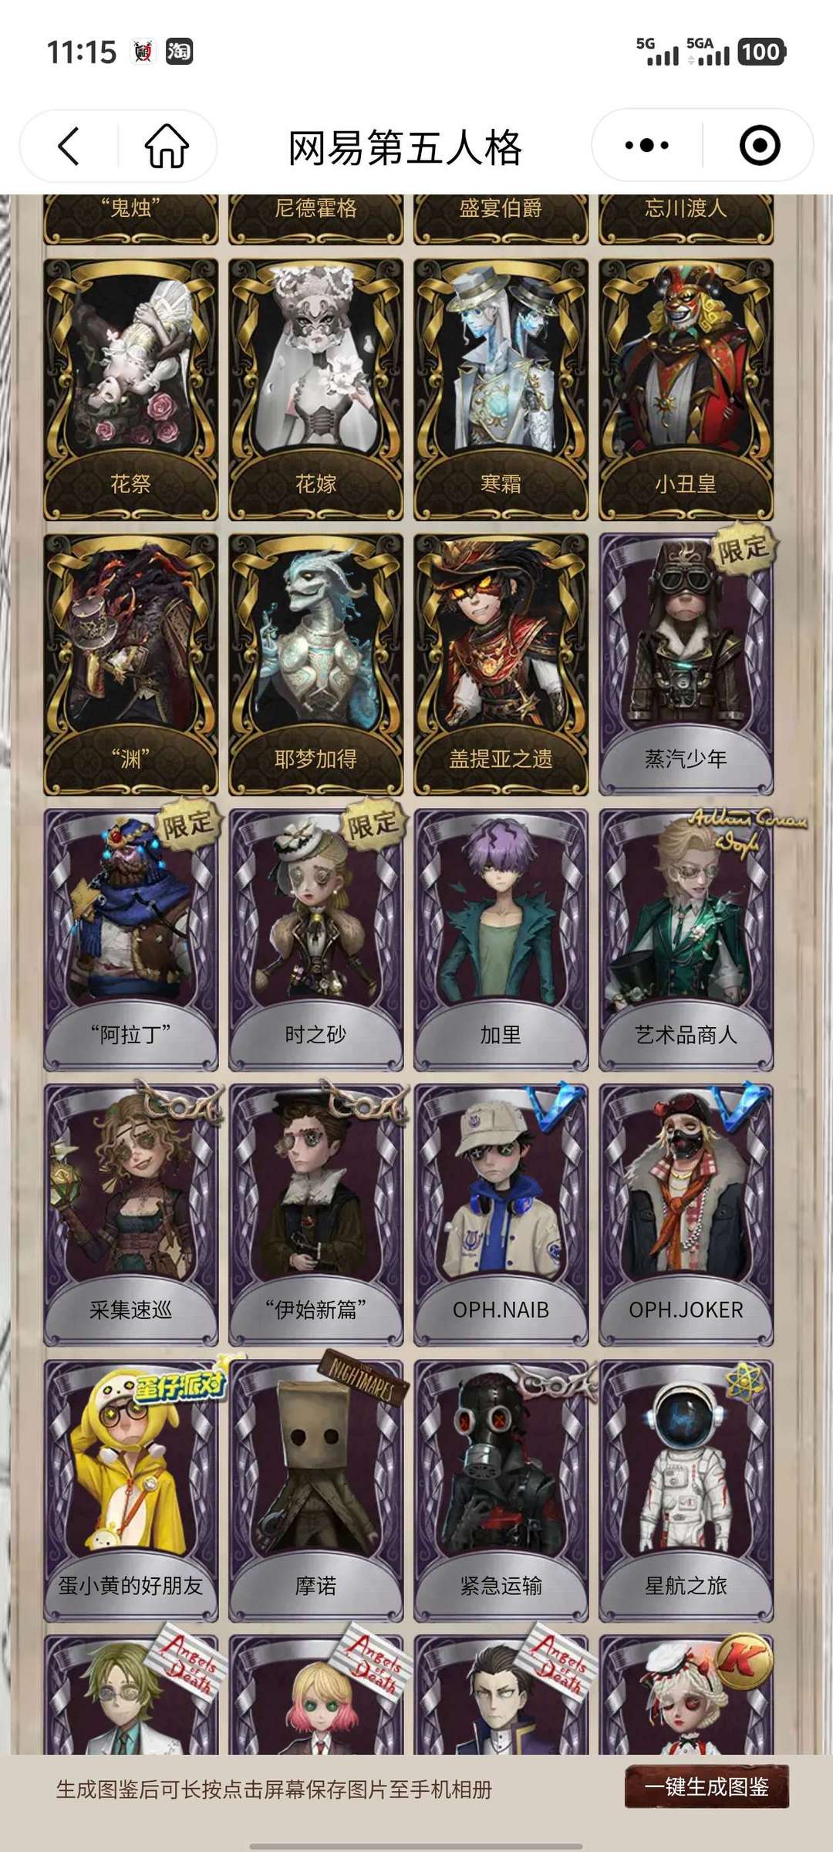The width and height of the screenshot is (833, 1852).
Task: Click the 一键生成图鉴 button
Action: pyautogui.click(x=707, y=1786)
